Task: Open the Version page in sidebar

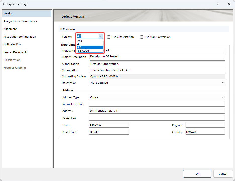Action: (x=27, y=13)
